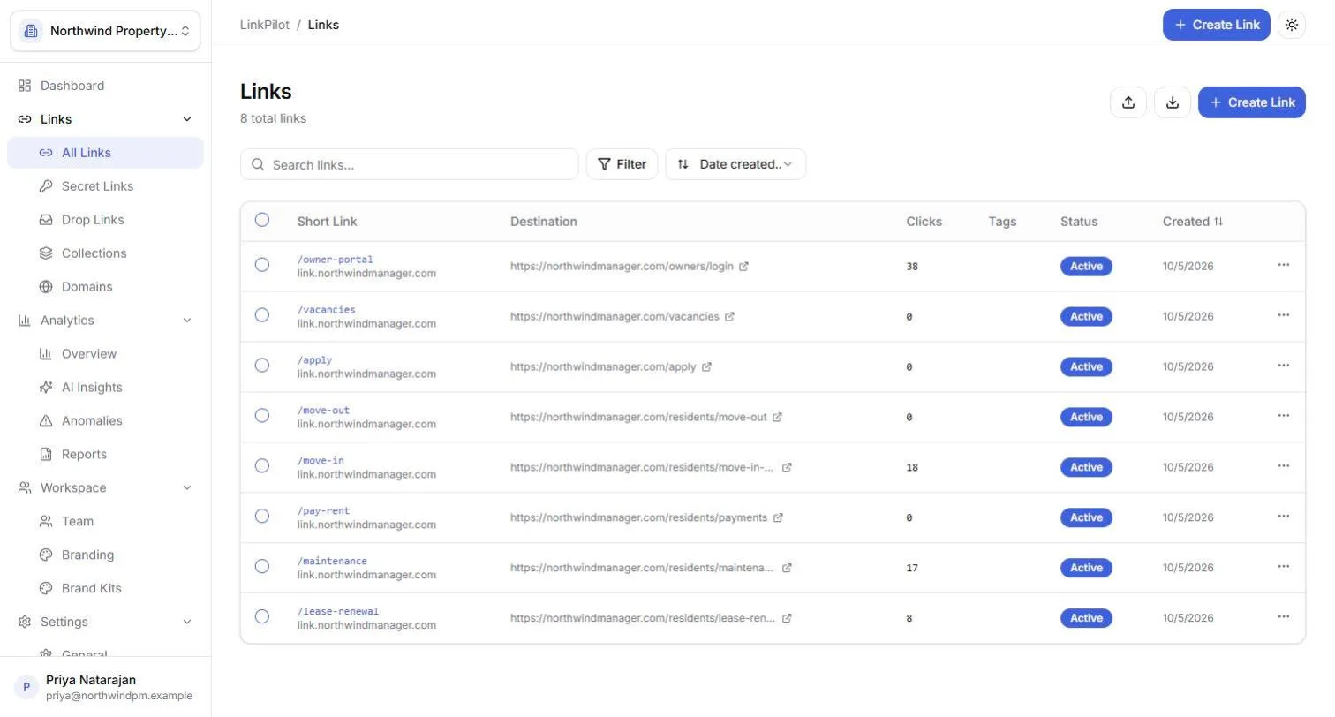The image size is (1335, 717).
Task: Open more options menu for /owner-portal row
Action: pos(1284,265)
